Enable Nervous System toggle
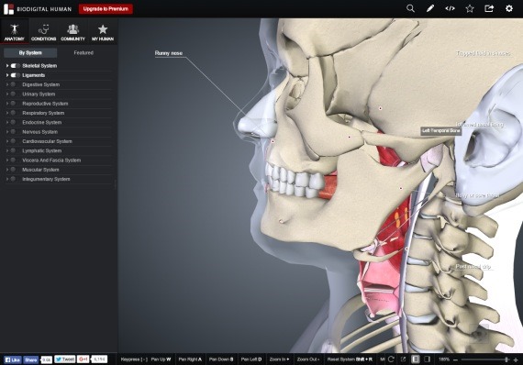 (14, 132)
